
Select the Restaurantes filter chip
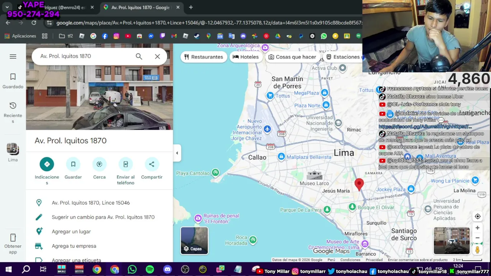coord(204,57)
